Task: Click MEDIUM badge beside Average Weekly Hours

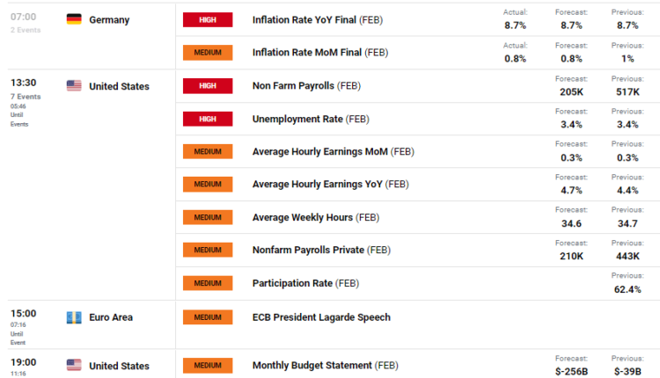Action: [x=207, y=217]
